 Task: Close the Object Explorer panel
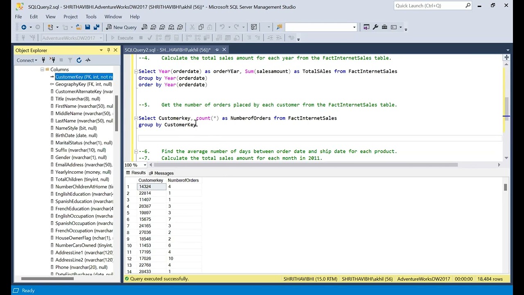click(x=115, y=50)
